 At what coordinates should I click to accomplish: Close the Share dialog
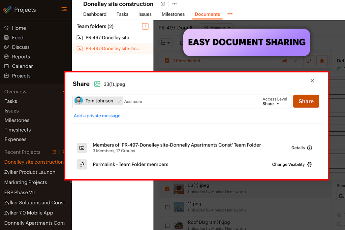[x=312, y=81]
